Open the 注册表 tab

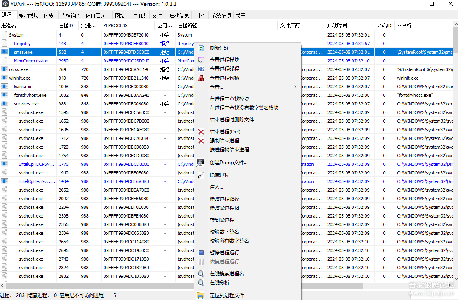click(x=140, y=16)
